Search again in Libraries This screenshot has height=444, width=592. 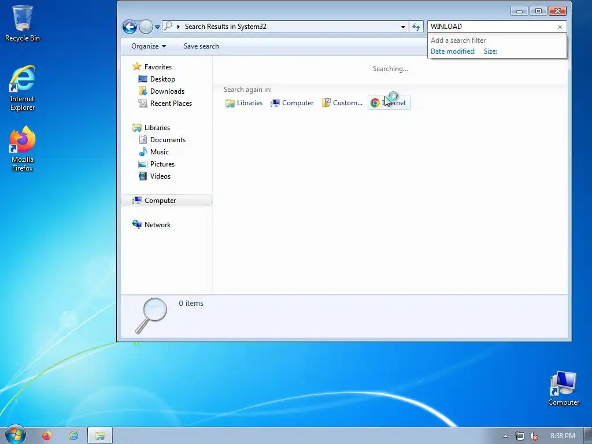pyautogui.click(x=244, y=103)
